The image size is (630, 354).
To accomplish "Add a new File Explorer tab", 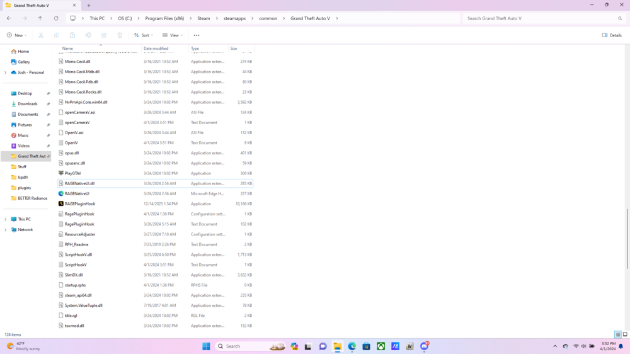I will [x=89, y=6].
